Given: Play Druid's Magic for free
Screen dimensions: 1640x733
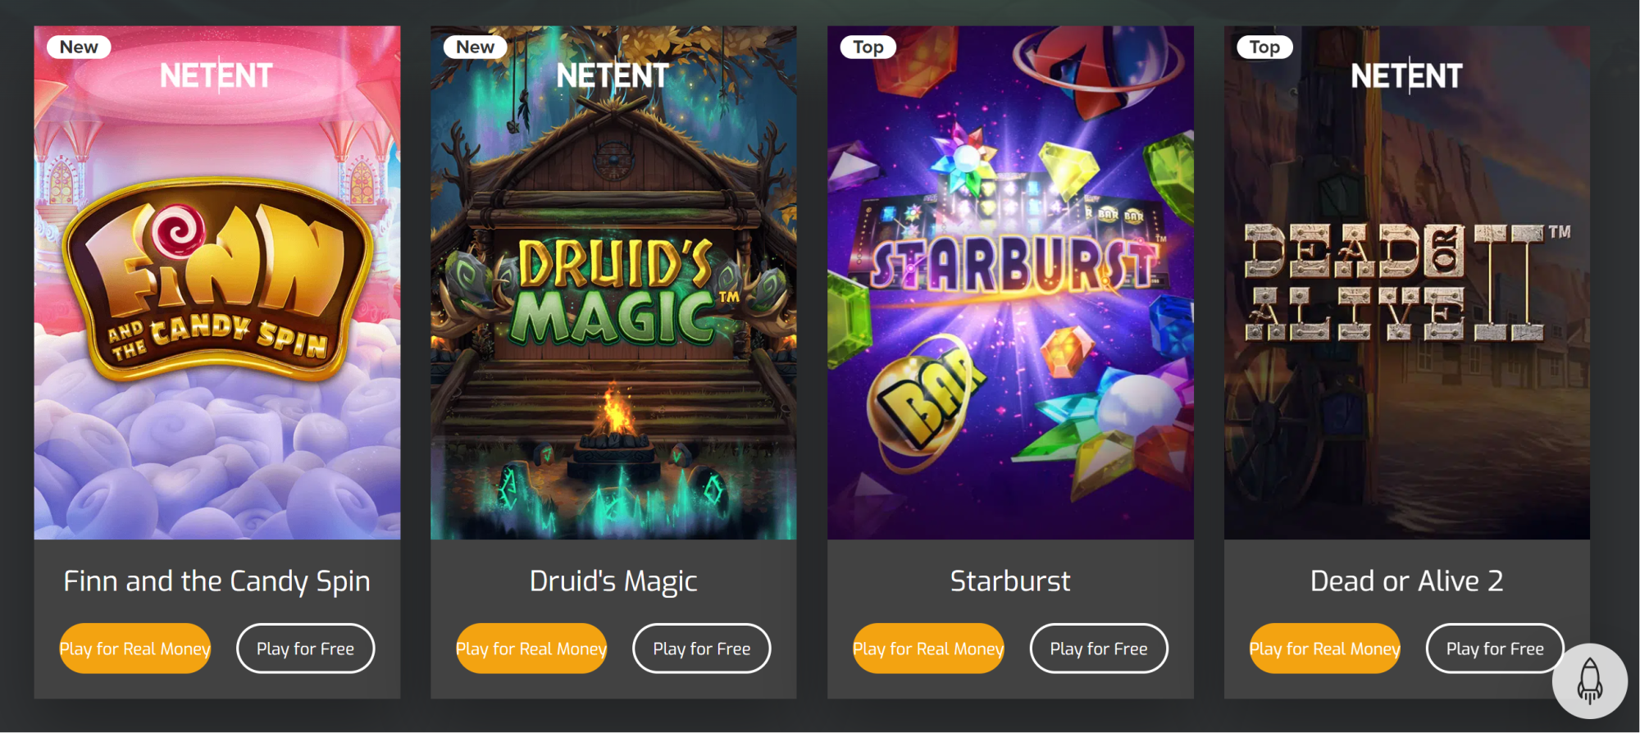Looking at the screenshot, I should pyautogui.click(x=702, y=649).
